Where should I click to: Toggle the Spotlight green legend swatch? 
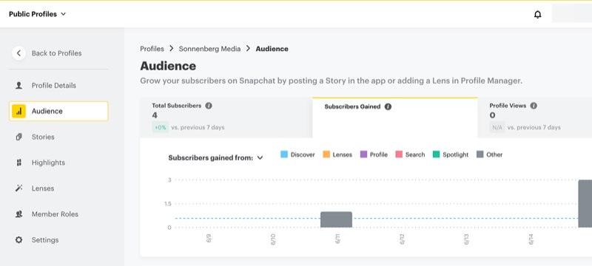coord(436,154)
